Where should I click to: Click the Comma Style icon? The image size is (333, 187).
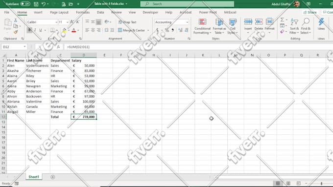[x=173, y=30]
